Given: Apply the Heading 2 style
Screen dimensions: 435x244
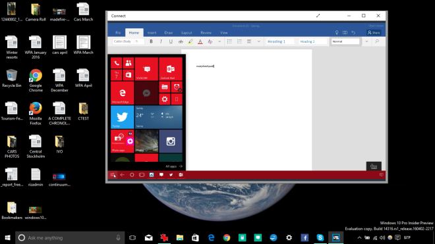Looking at the screenshot, I should [x=312, y=41].
